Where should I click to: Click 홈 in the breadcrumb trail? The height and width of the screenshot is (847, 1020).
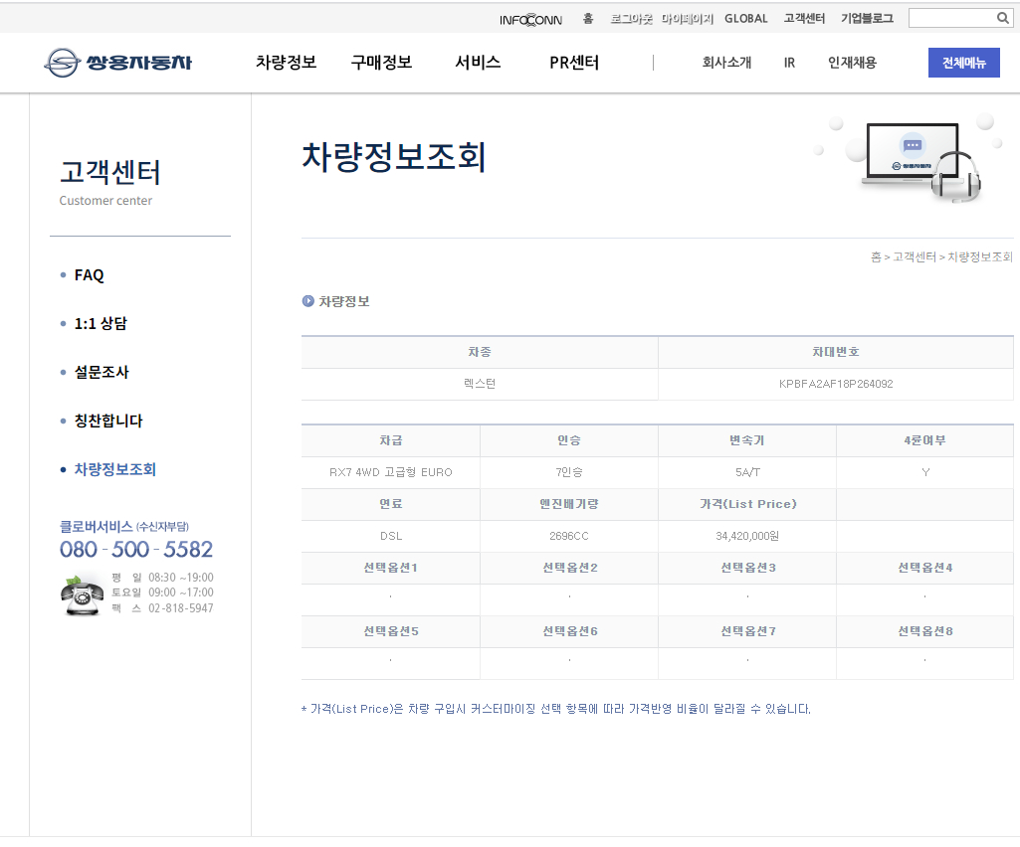click(877, 256)
